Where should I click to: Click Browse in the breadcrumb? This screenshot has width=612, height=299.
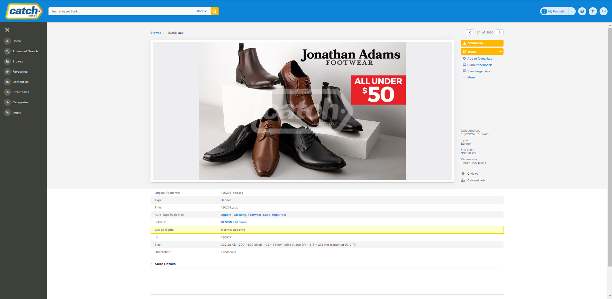[156, 33]
